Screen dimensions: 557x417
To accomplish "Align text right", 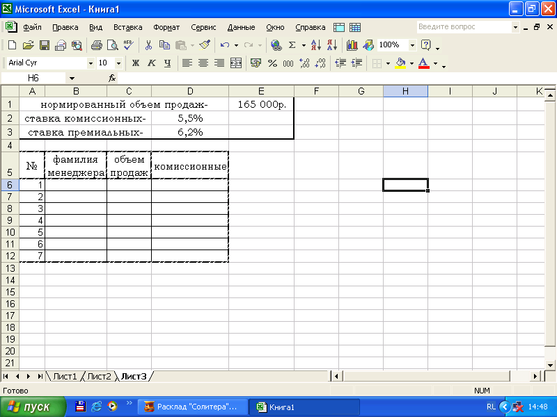I will point(219,63).
